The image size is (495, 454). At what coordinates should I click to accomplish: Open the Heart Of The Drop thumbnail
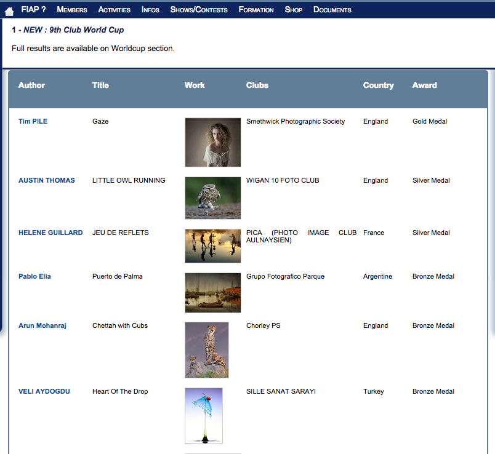[204, 415]
